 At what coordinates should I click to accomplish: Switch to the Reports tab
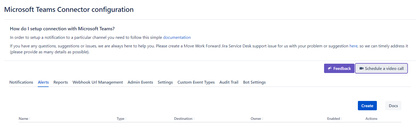pos(61,82)
